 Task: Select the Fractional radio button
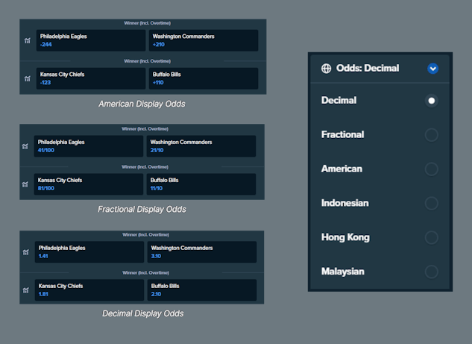(x=431, y=135)
